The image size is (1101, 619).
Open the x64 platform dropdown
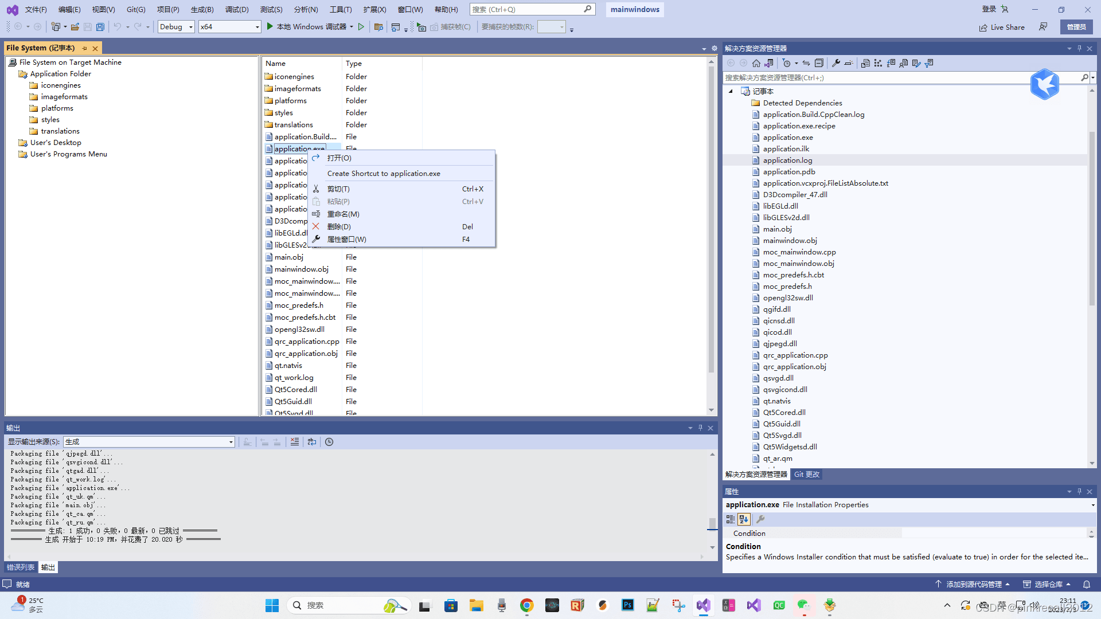(229, 27)
